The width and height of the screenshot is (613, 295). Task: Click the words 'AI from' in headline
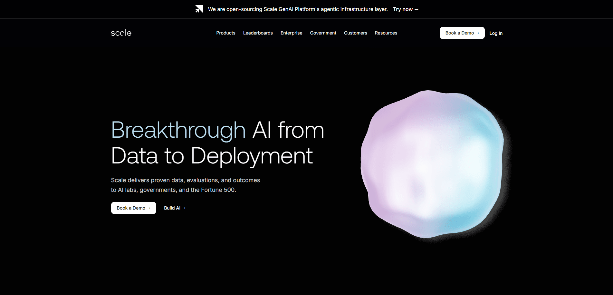coord(288,130)
